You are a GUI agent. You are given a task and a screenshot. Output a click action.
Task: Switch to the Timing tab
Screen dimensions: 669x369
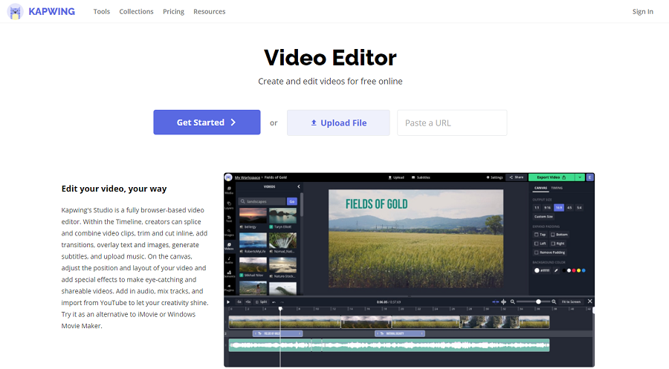pyautogui.click(x=557, y=188)
